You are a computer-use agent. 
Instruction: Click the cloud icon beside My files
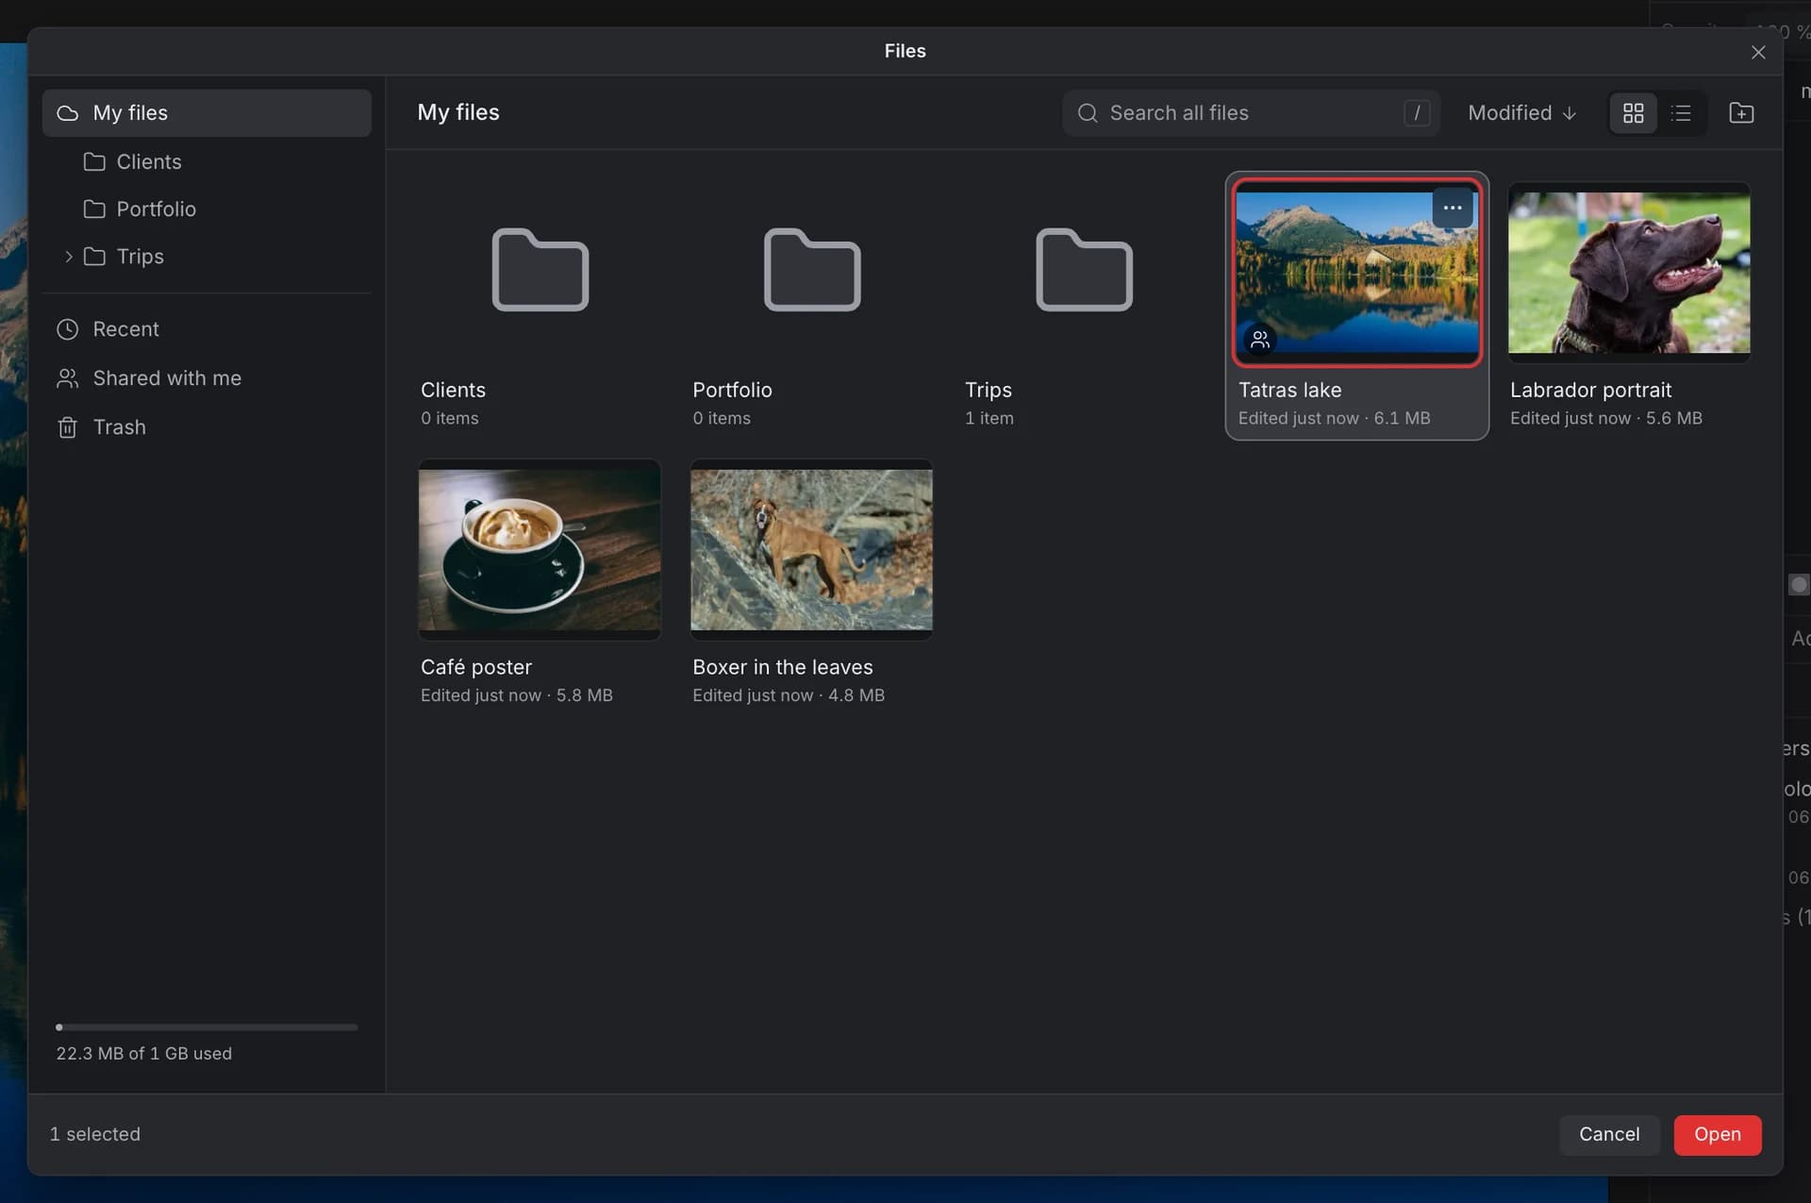(67, 113)
